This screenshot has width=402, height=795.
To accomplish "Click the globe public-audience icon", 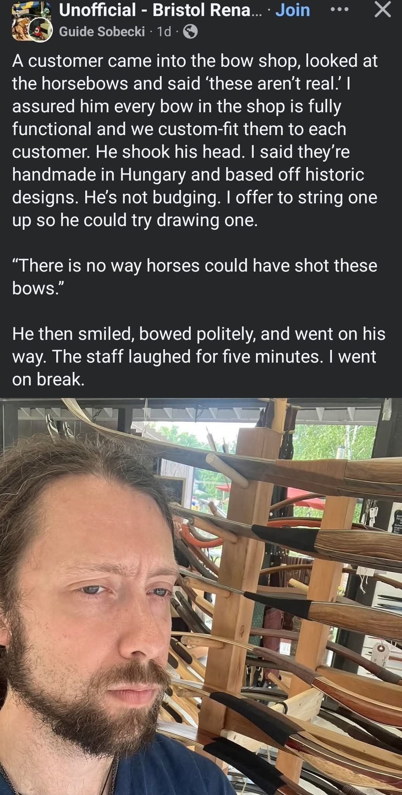I will pyautogui.click(x=190, y=32).
